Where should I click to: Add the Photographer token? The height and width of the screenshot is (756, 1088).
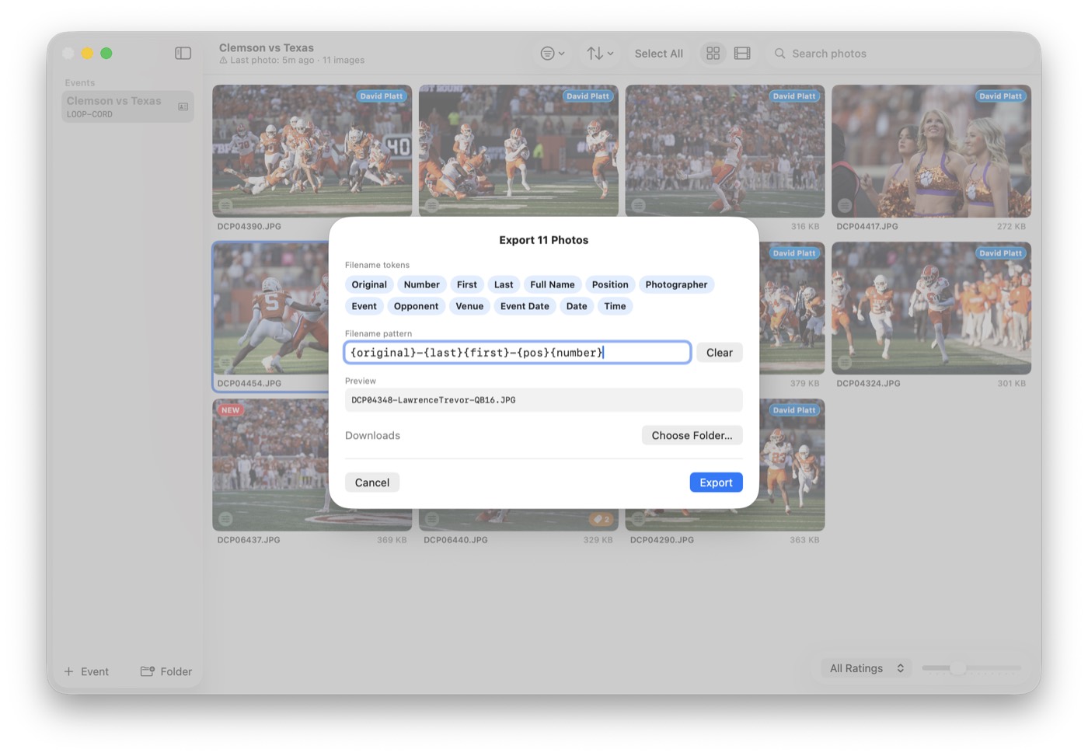(x=676, y=284)
